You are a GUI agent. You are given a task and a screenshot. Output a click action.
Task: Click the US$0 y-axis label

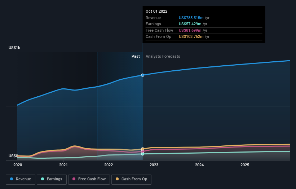coord(13,156)
